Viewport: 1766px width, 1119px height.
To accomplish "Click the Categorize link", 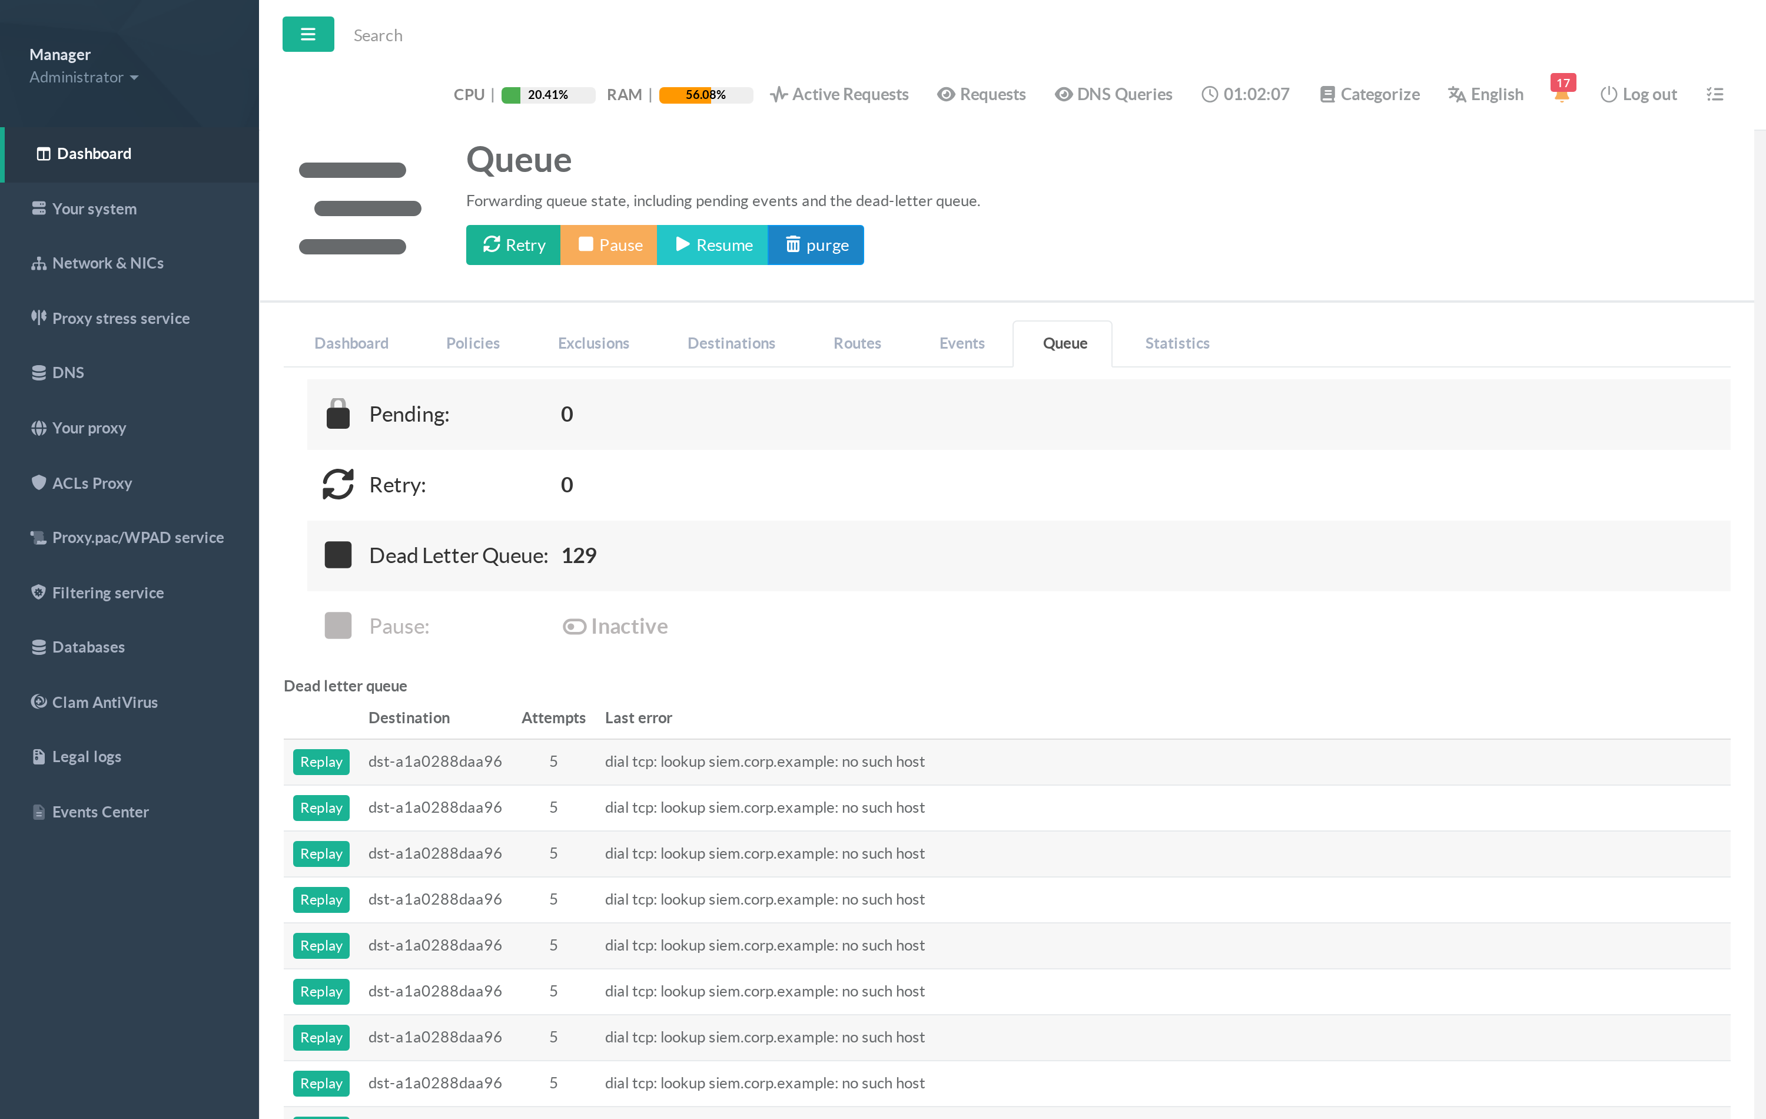I will (x=1369, y=94).
